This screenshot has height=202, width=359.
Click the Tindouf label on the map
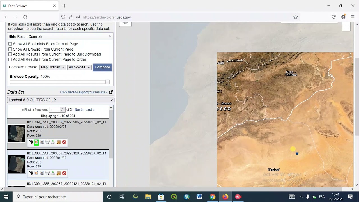pos(274,170)
